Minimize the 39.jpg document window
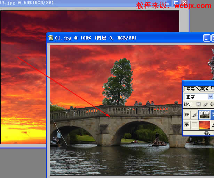This screenshot has width=214, height=178. click(x=168, y=3)
